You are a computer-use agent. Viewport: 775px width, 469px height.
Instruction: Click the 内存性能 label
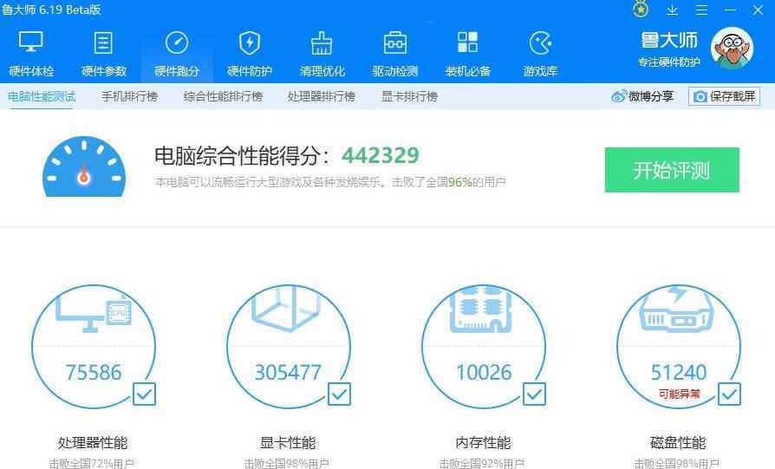(484, 442)
